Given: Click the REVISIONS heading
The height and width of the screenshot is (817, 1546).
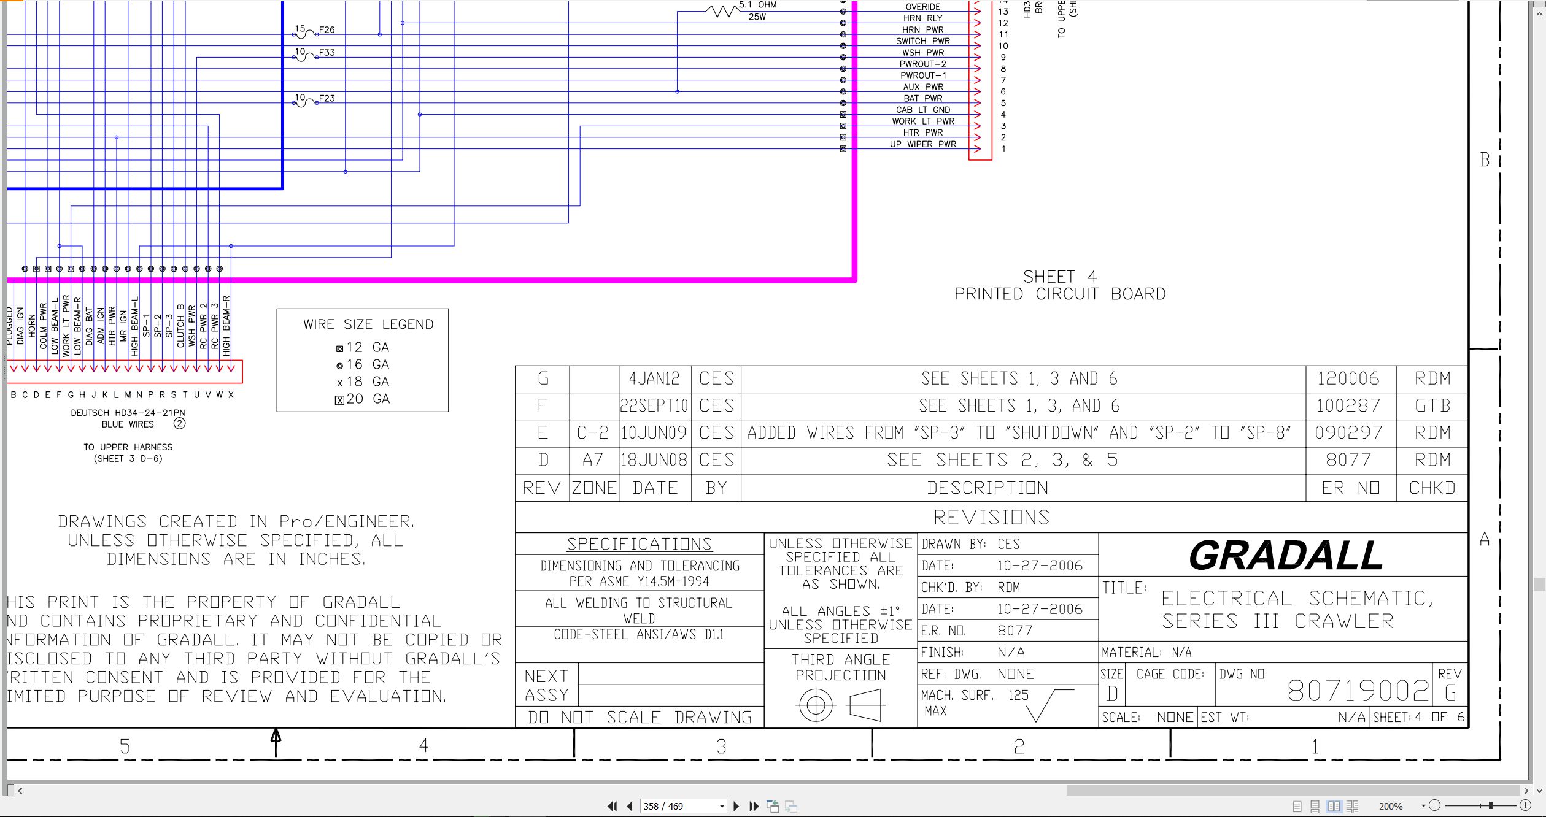Looking at the screenshot, I should [991, 517].
